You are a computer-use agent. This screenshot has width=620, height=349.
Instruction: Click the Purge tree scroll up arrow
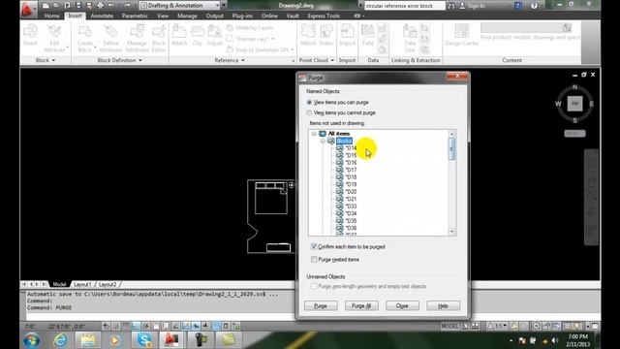[x=452, y=134]
